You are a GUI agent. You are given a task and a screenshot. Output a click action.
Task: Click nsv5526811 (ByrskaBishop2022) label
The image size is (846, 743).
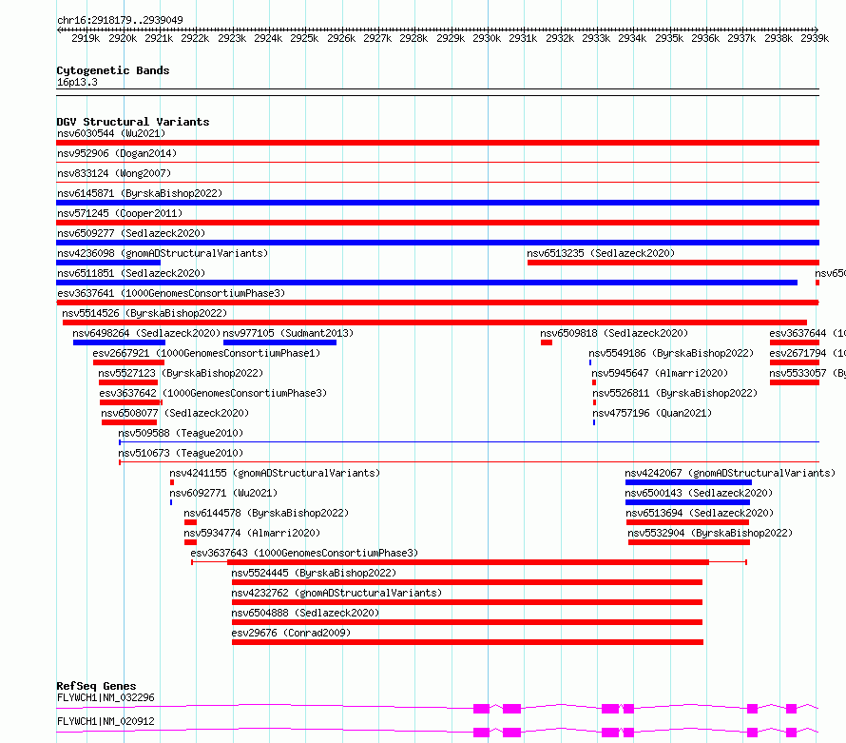(675, 393)
